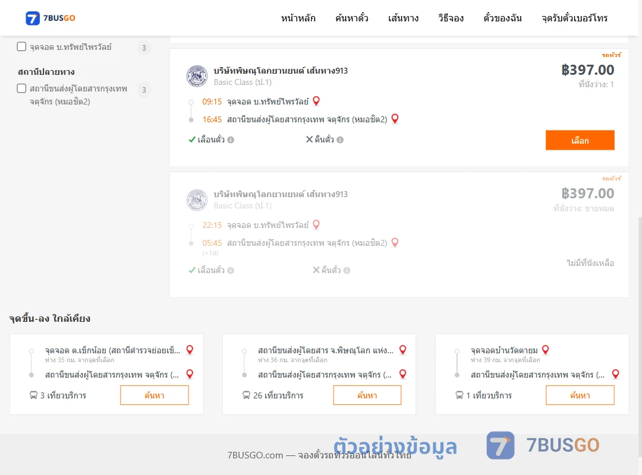
Task: Open destination map pin in the บ้านวัดตายม card
Action: click(x=615, y=374)
